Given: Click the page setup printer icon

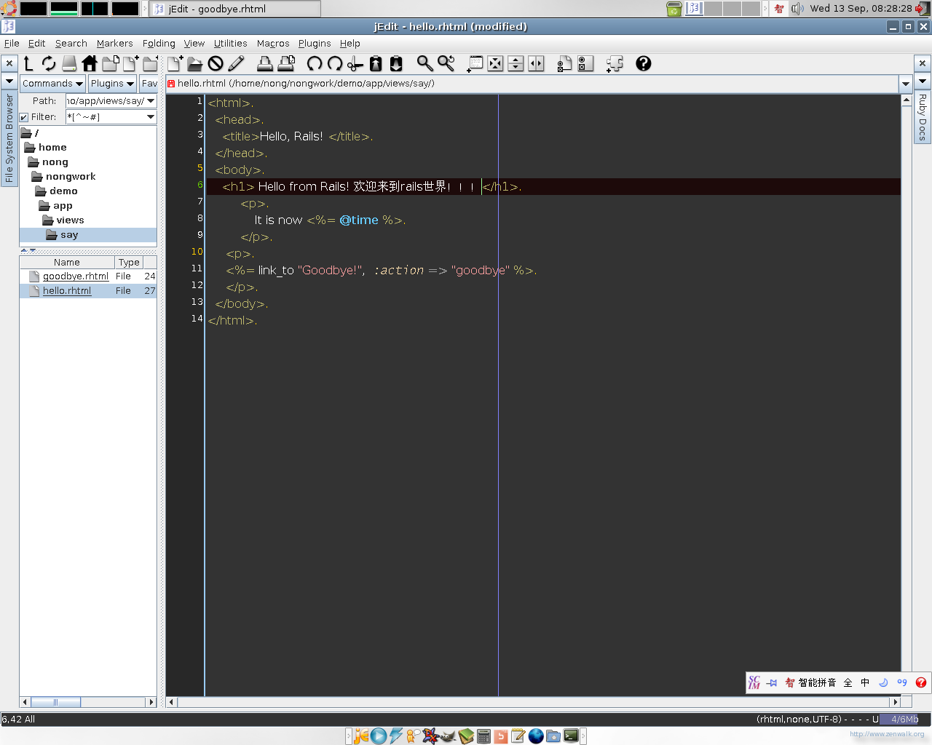Looking at the screenshot, I should pyautogui.click(x=286, y=63).
